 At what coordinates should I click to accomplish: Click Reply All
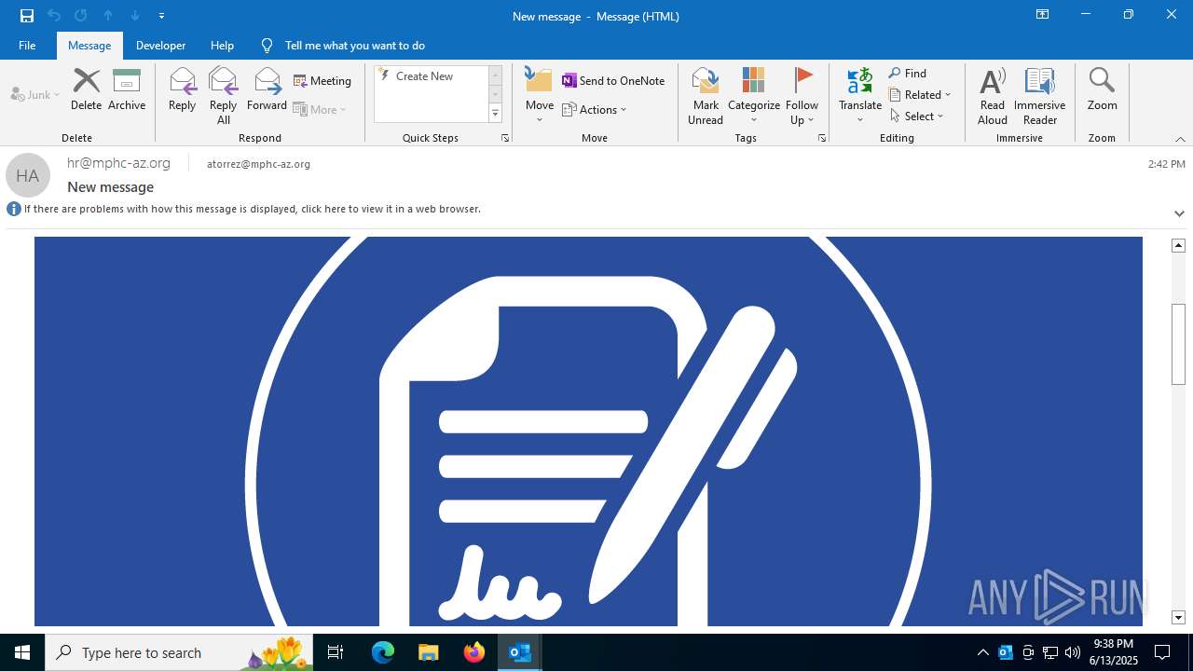tap(224, 95)
